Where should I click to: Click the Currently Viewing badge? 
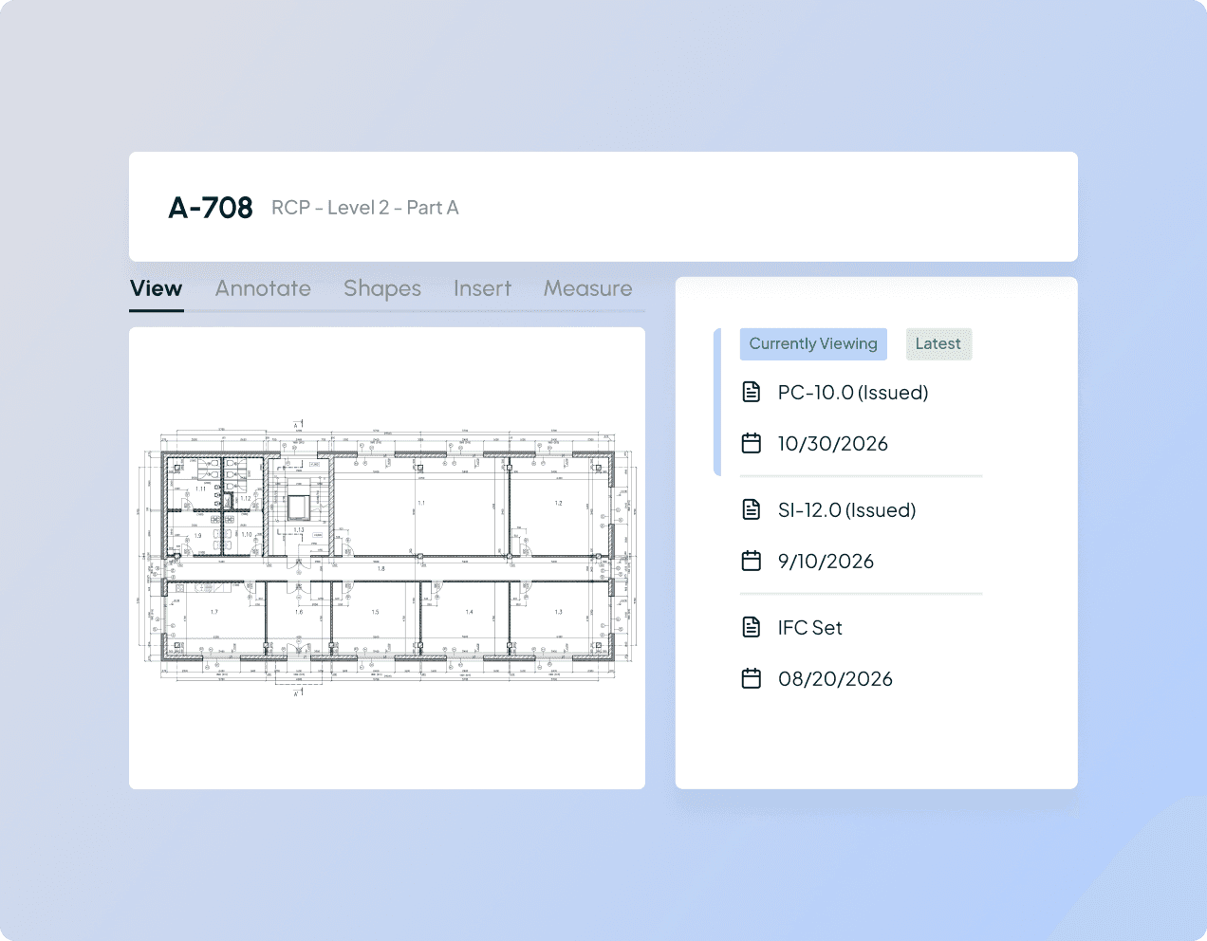[813, 343]
